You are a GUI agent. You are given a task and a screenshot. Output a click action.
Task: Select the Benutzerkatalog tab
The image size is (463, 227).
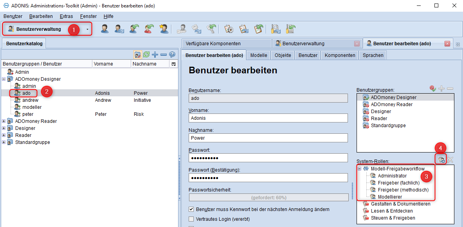coord(24,44)
